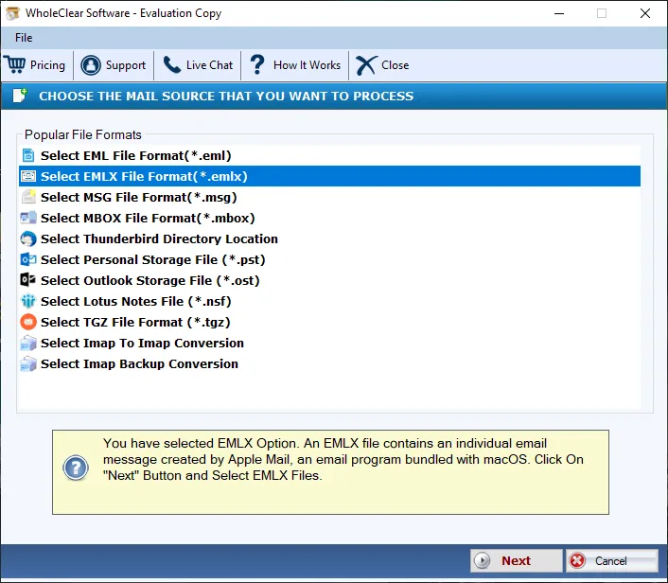Start Live Chat via toolbar label
This screenshot has width=668, height=583.
click(x=210, y=65)
